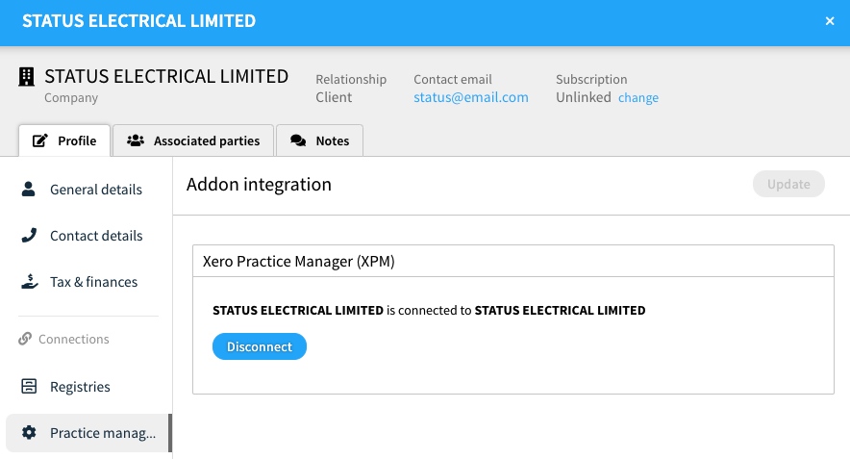Open the status@email.com contact email link
Screen dimensions: 850x459
pyautogui.click(x=471, y=97)
